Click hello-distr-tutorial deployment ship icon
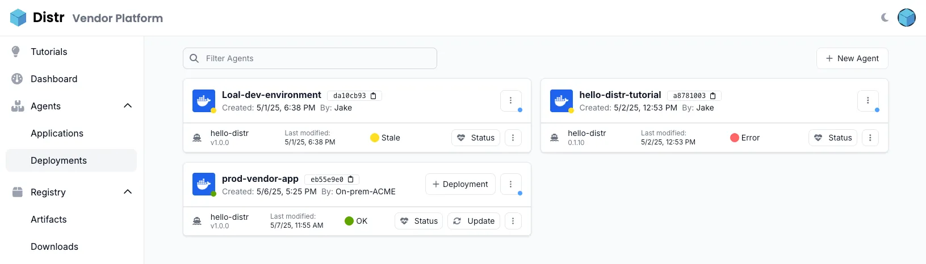Screen dimensions: 926x264 pyautogui.click(x=555, y=138)
